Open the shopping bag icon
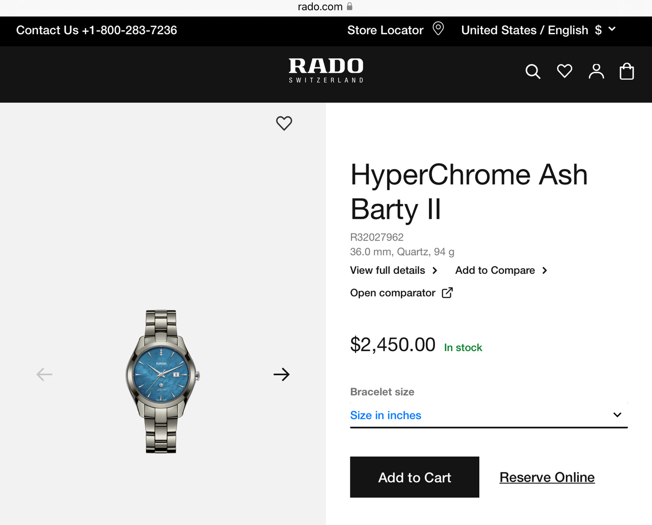Image resolution: width=652 pixels, height=525 pixels. [627, 71]
